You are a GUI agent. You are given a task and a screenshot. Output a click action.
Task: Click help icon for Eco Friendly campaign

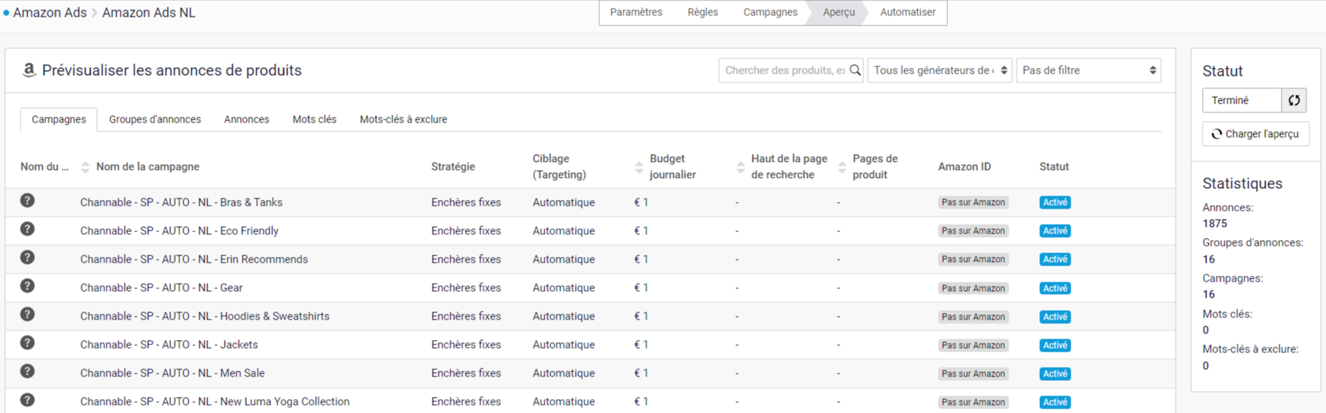pos(28,229)
